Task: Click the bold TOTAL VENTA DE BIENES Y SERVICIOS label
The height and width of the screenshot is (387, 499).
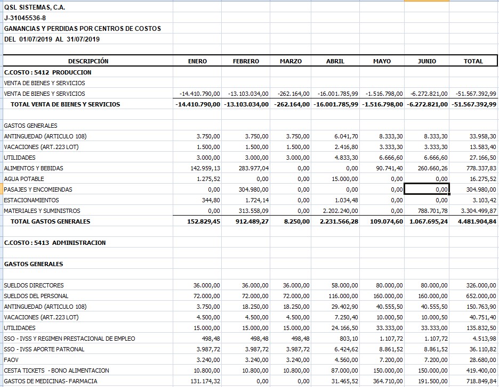Action: point(65,104)
